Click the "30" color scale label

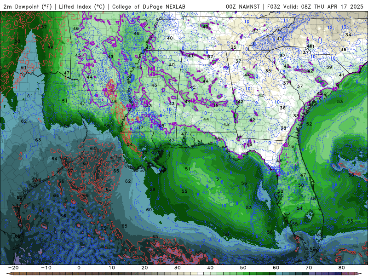(178, 268)
